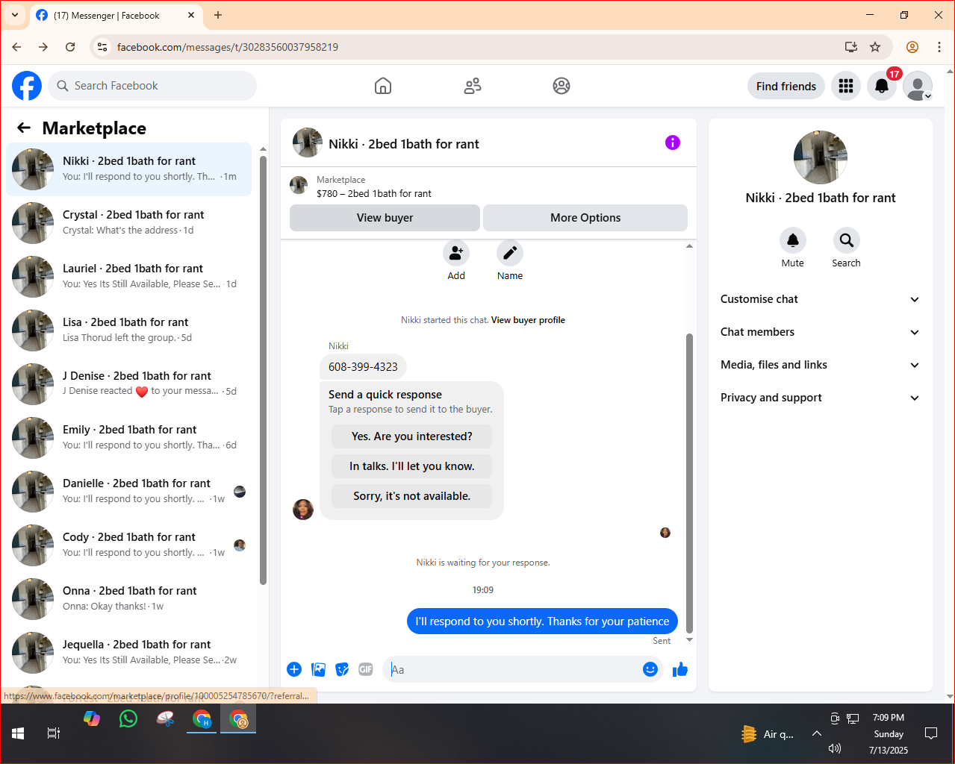Open WhatsApp from the taskbar

(128, 719)
